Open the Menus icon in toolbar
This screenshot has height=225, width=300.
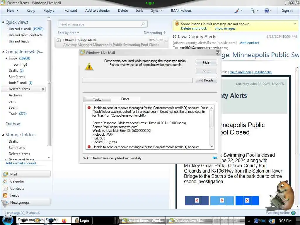coord(253,11)
